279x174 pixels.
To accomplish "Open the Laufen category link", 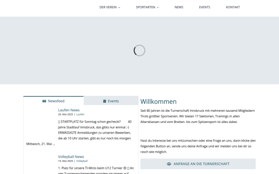I will (80, 114).
